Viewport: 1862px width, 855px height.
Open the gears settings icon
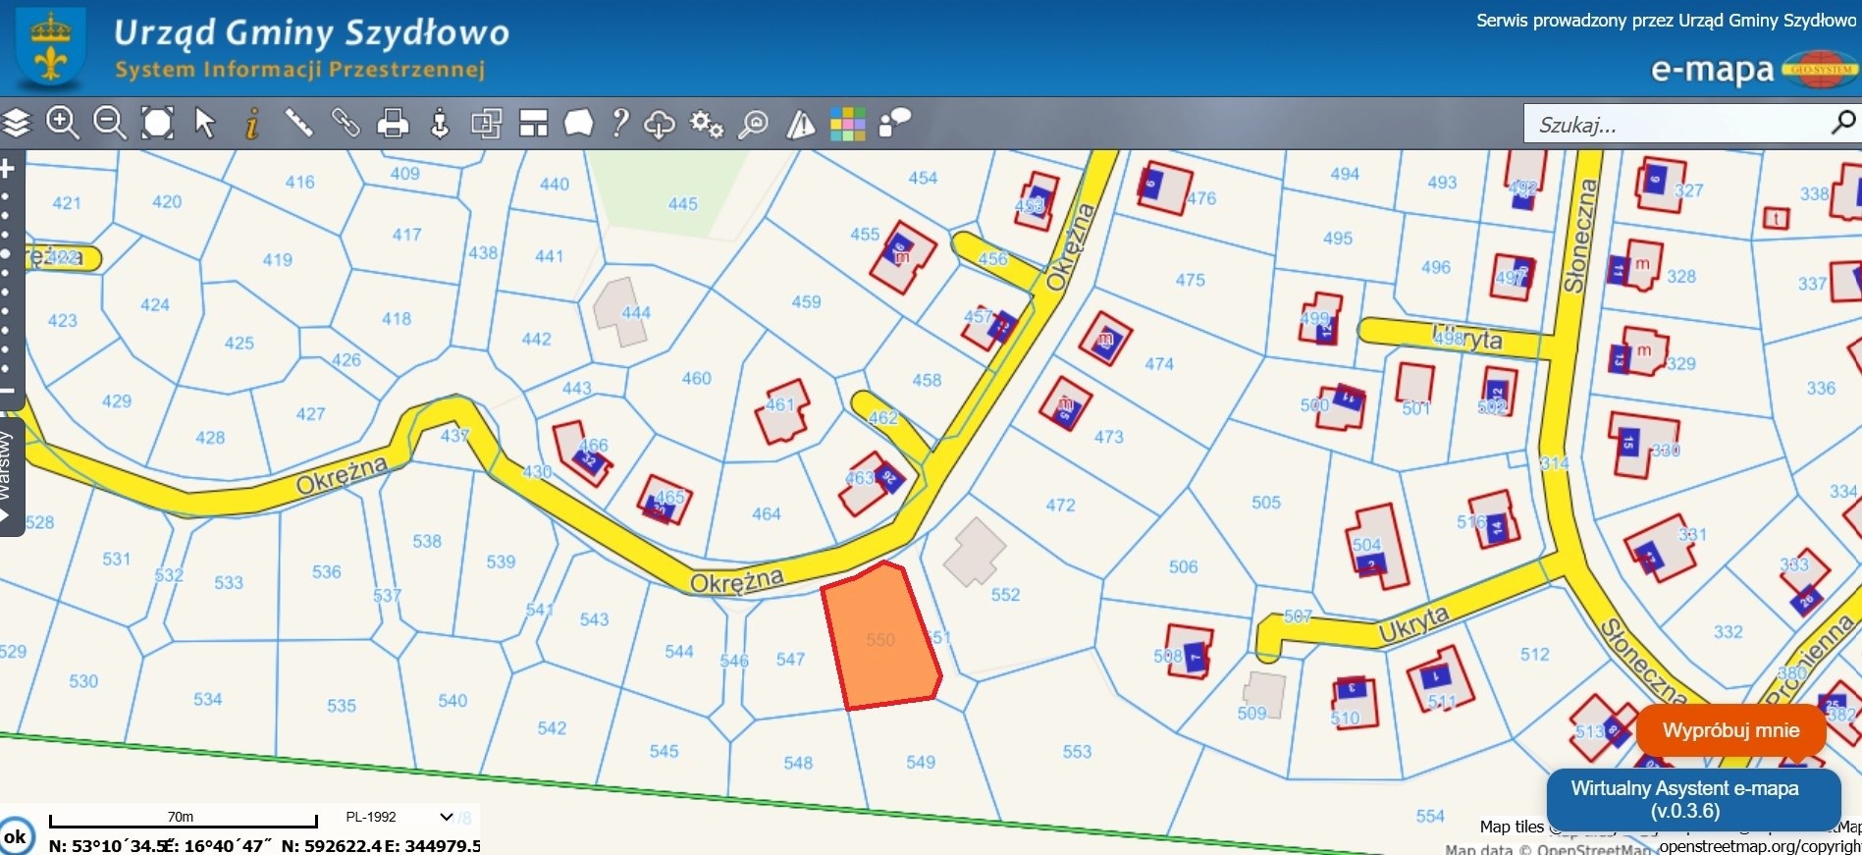coord(707,124)
